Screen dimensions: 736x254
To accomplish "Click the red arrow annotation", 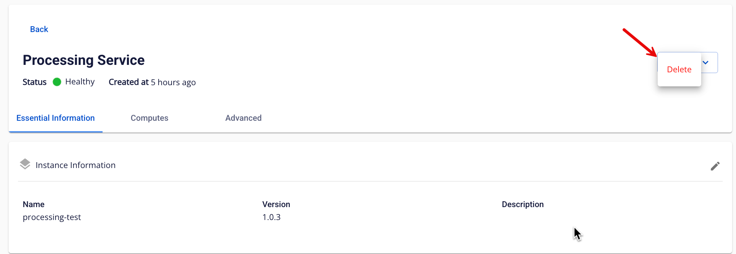I will tap(640, 42).
